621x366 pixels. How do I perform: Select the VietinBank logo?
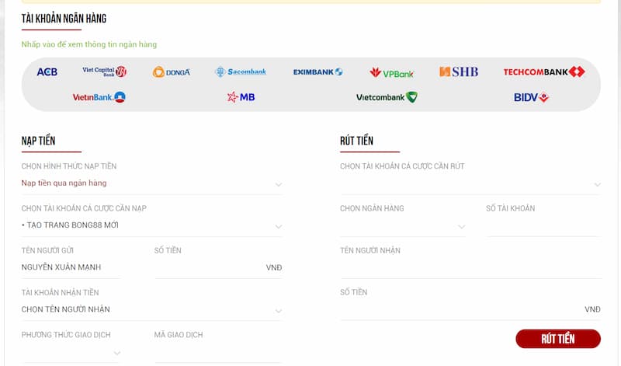tap(99, 98)
